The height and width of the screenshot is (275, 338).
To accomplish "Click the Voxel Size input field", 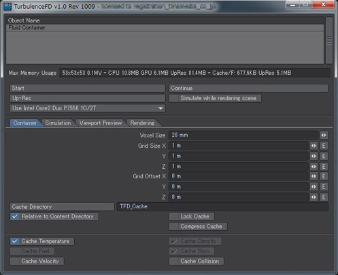I will (x=243, y=135).
